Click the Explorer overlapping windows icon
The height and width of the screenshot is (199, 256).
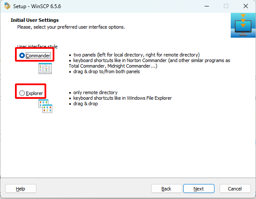pyautogui.click(x=45, y=106)
